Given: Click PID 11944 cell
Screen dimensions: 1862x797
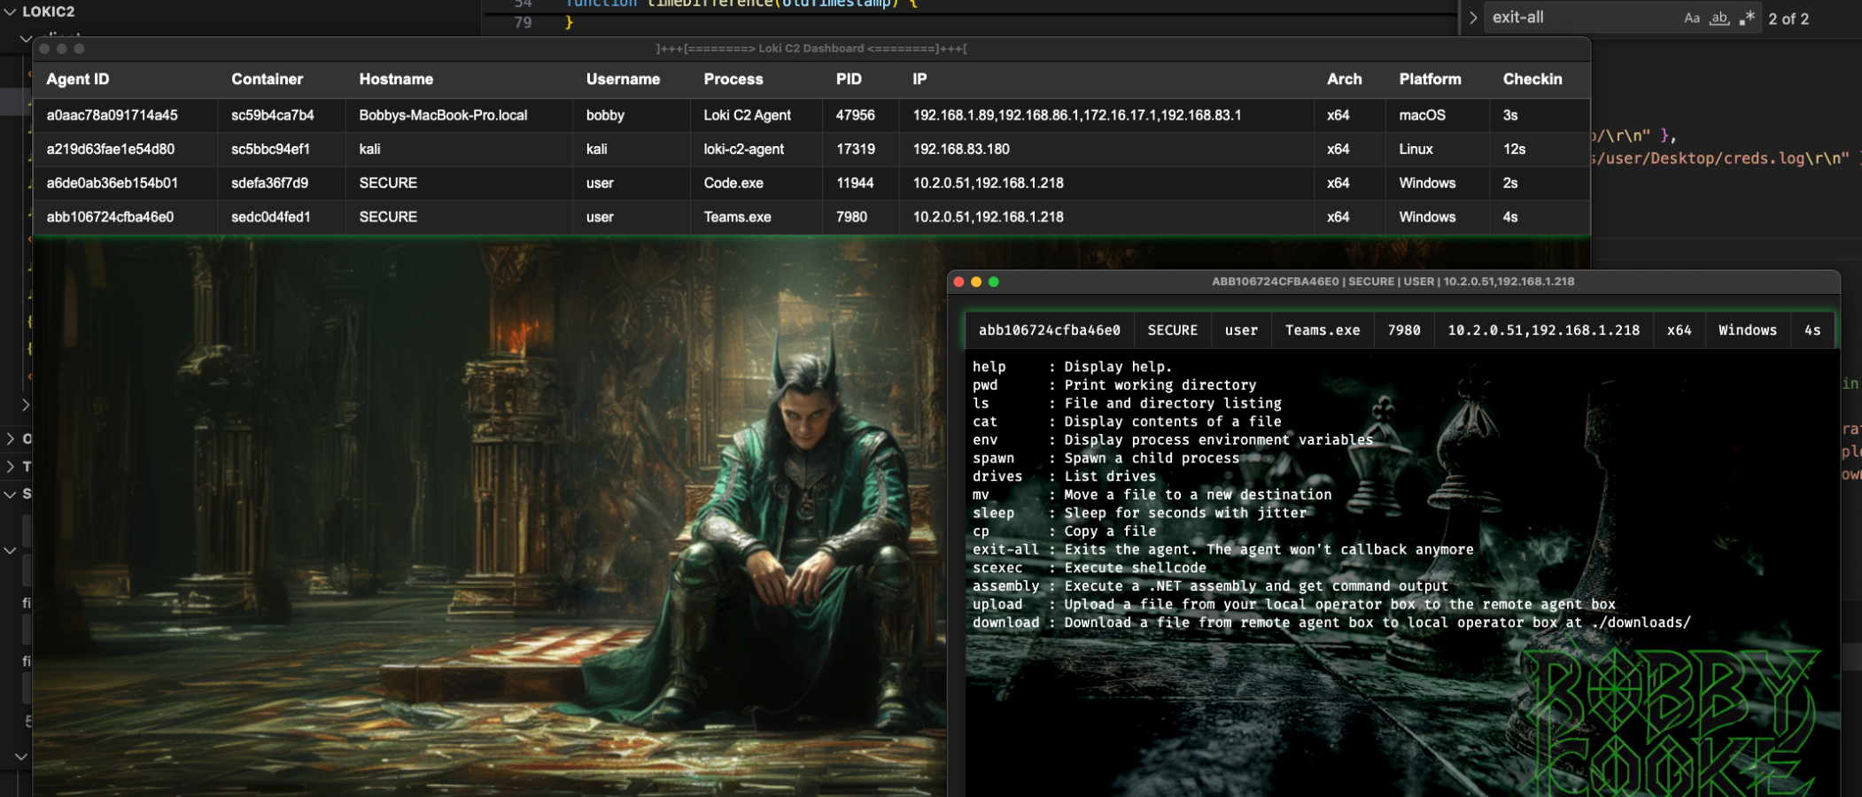Looking at the screenshot, I should click(x=855, y=182).
